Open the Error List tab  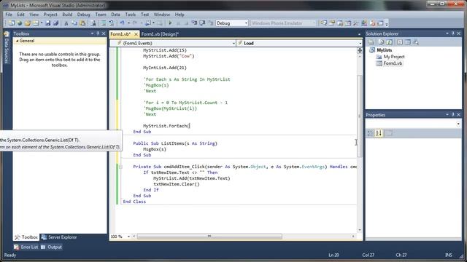pyautogui.click(x=26, y=247)
